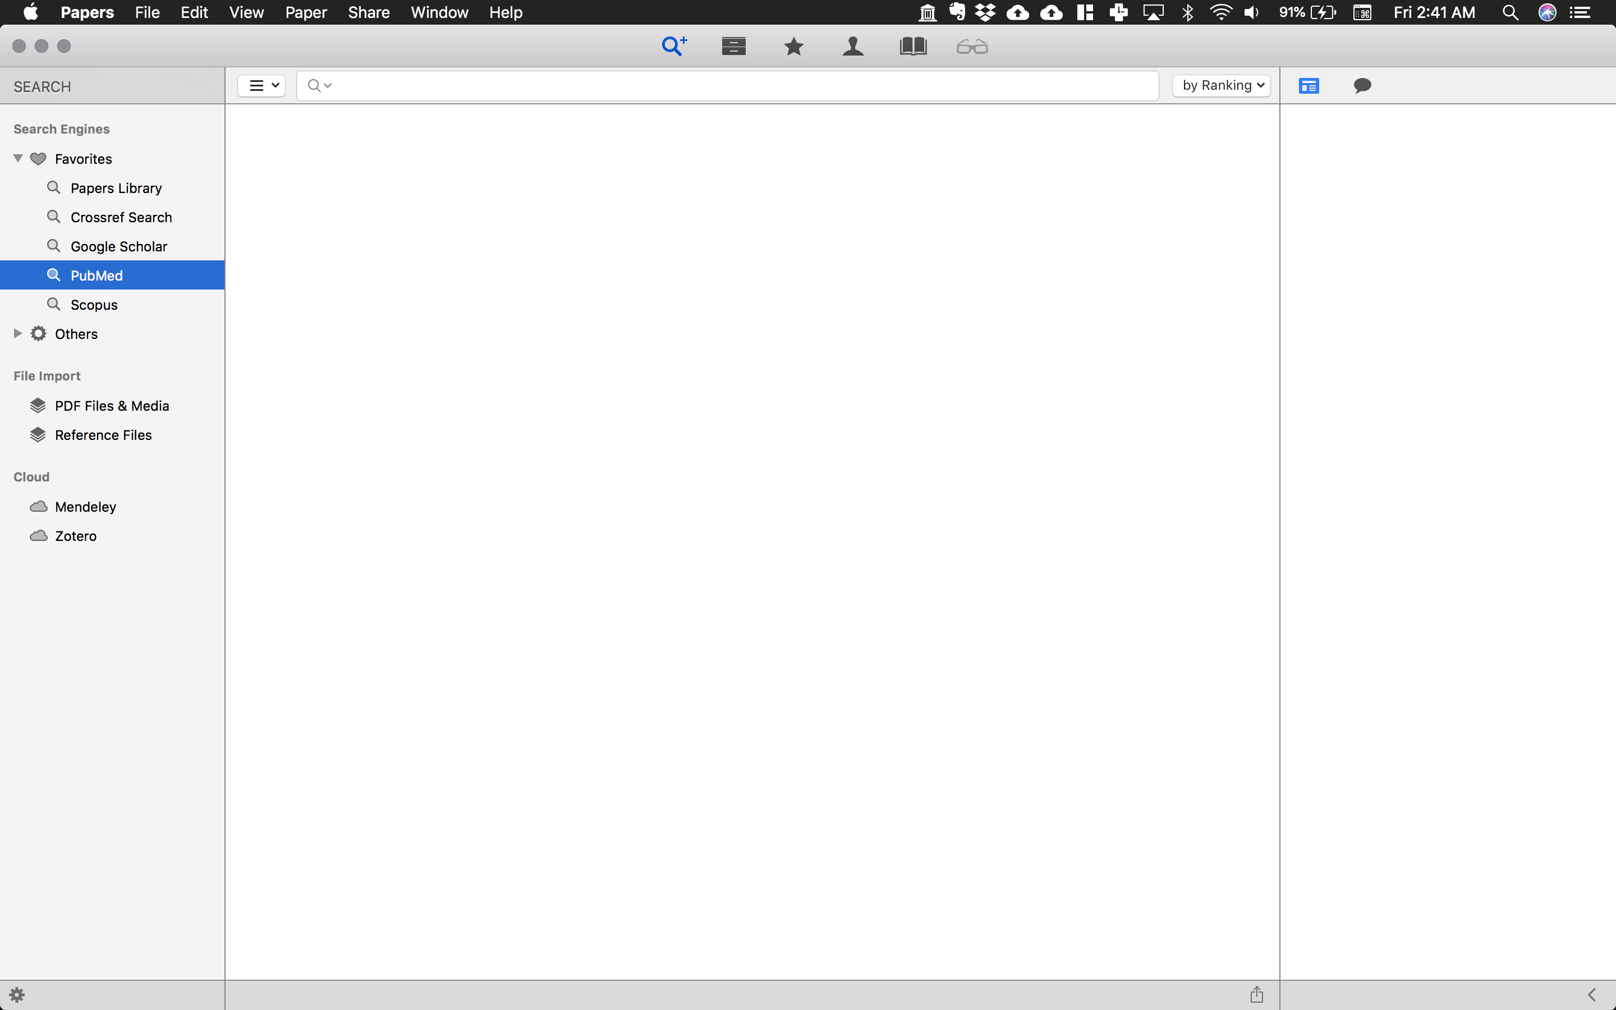The width and height of the screenshot is (1616, 1010).
Task: Open the Edit menu
Action: tap(194, 12)
